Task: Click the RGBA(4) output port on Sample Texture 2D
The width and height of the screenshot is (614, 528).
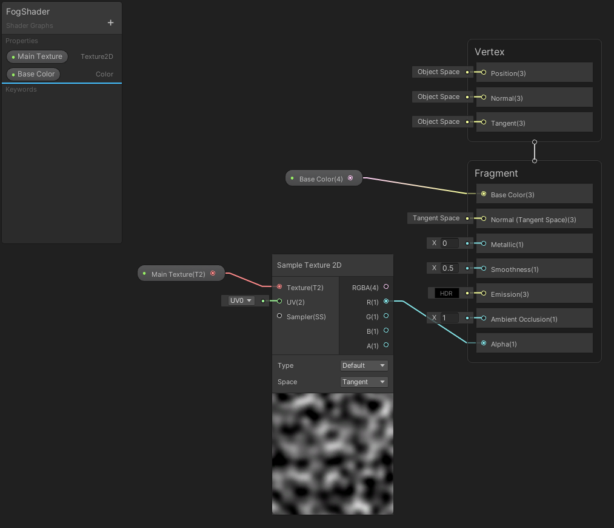Action: click(x=385, y=287)
